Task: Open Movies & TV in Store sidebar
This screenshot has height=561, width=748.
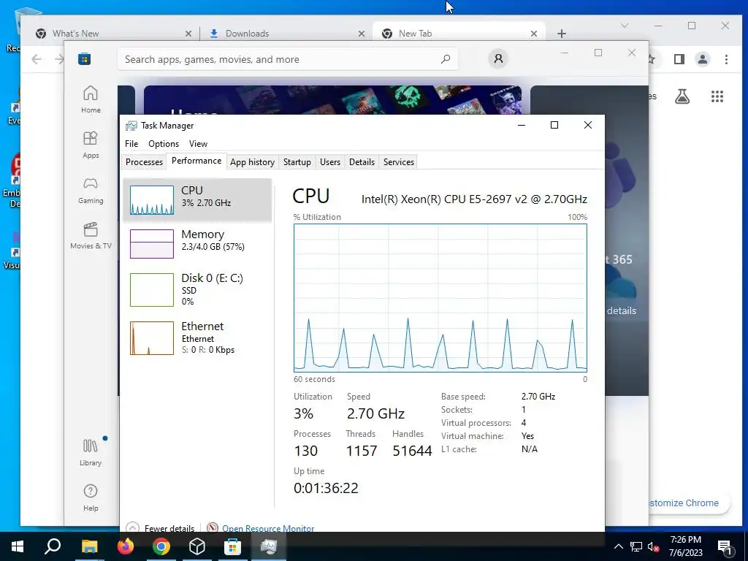Action: click(91, 236)
